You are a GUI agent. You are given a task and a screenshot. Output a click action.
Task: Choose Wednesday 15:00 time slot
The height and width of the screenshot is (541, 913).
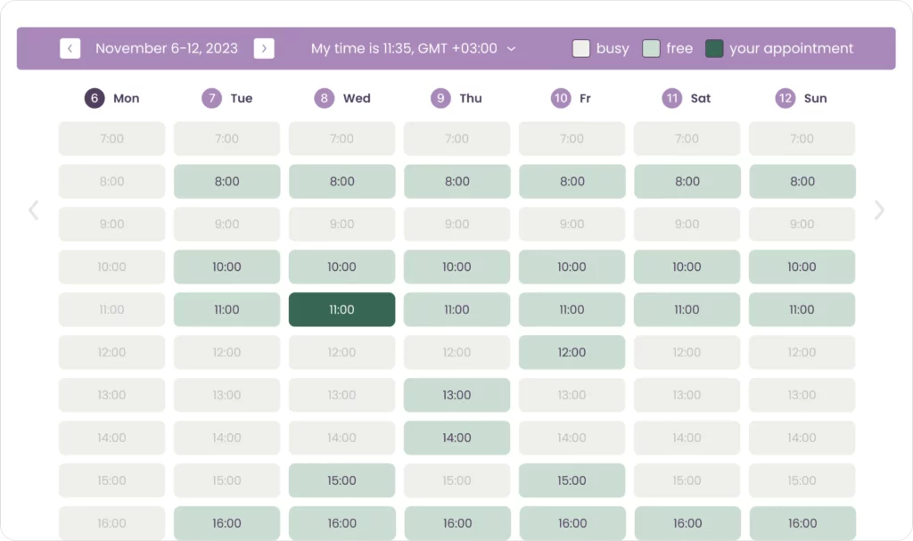point(341,480)
